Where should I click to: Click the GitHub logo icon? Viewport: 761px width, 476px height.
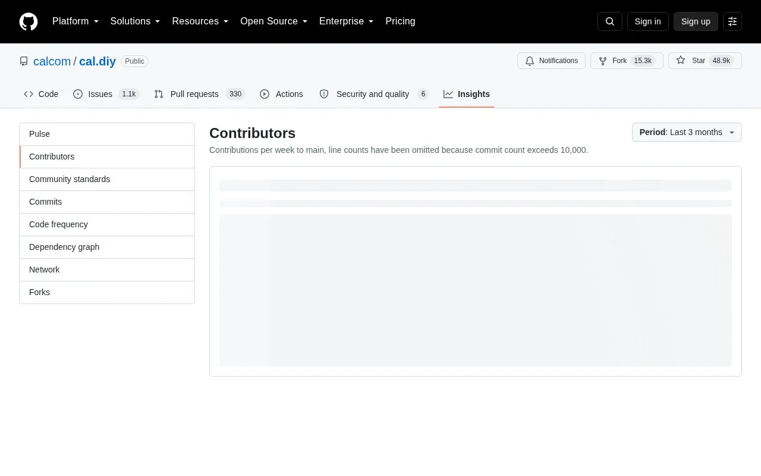(29, 21)
